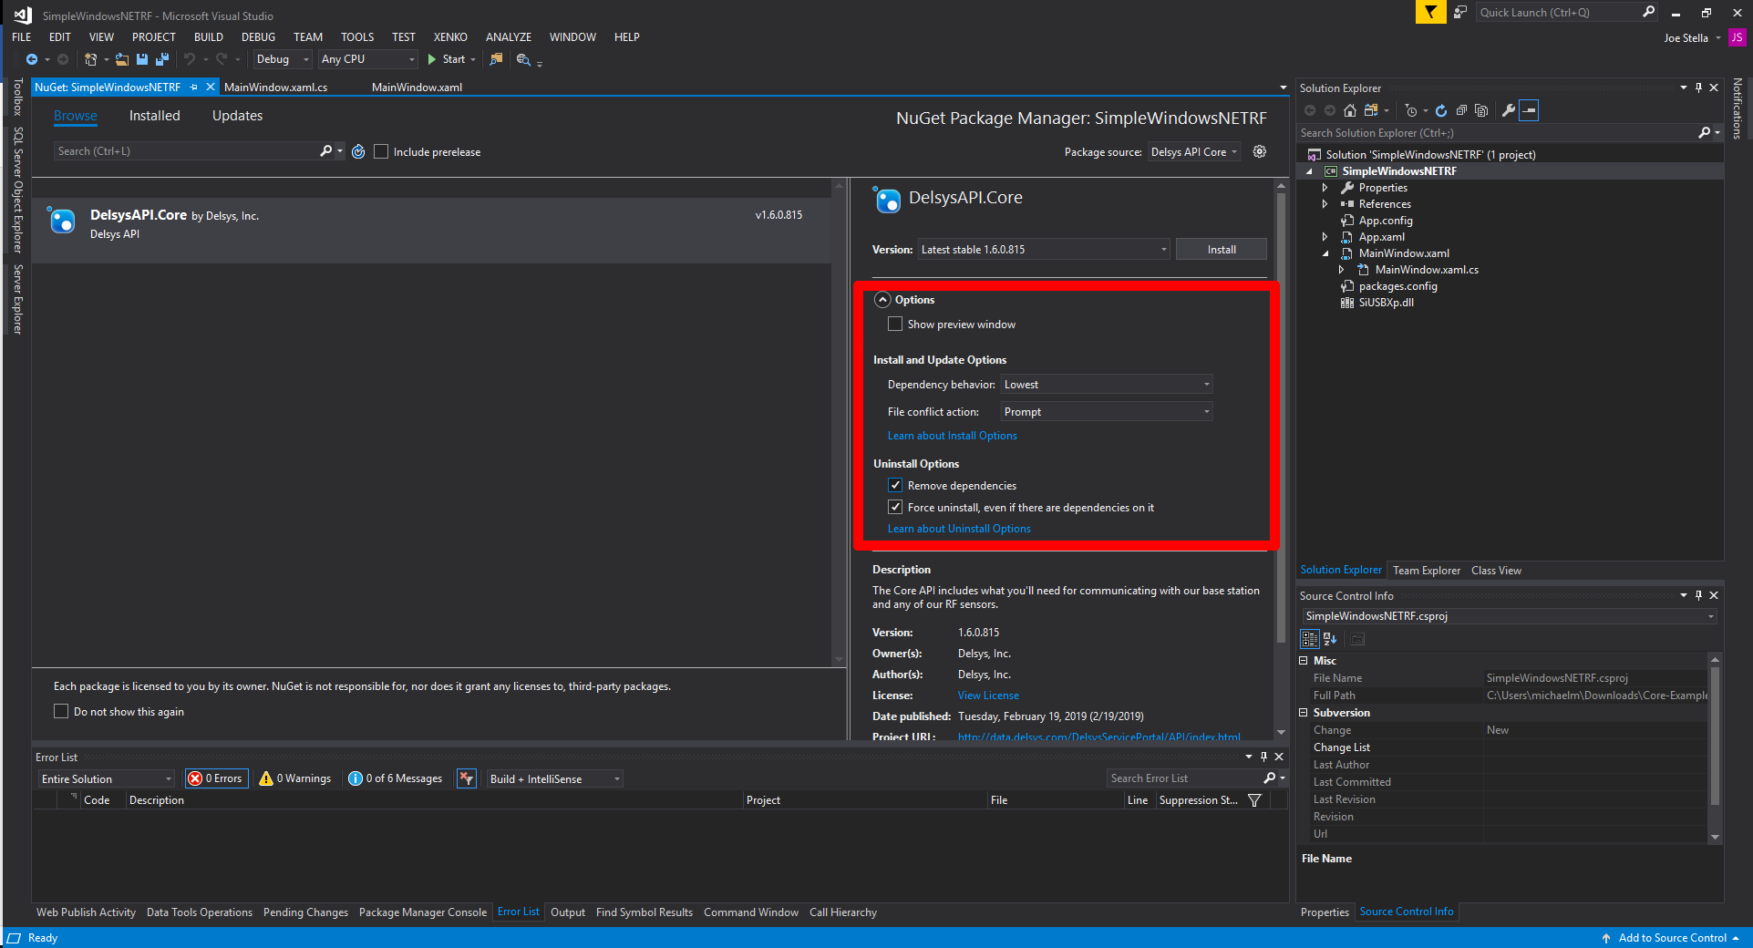
Task: Open the Entire Solution scope dropdown
Action: [106, 778]
